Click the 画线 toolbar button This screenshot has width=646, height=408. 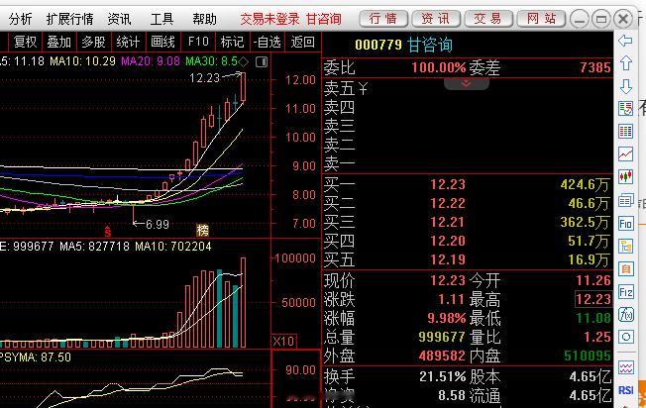point(162,42)
